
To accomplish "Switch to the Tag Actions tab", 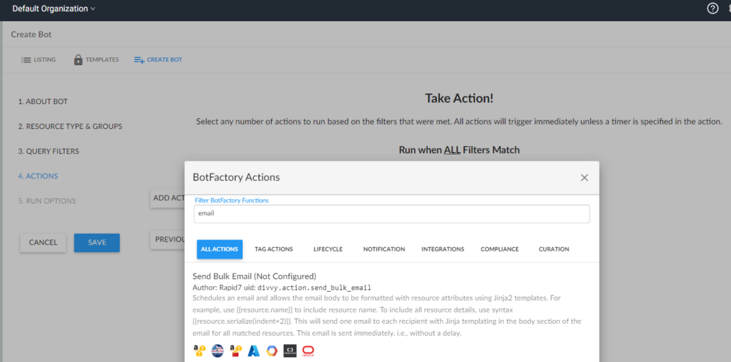I will point(273,249).
